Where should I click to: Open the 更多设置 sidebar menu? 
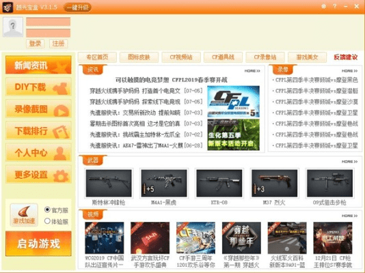tap(38, 174)
